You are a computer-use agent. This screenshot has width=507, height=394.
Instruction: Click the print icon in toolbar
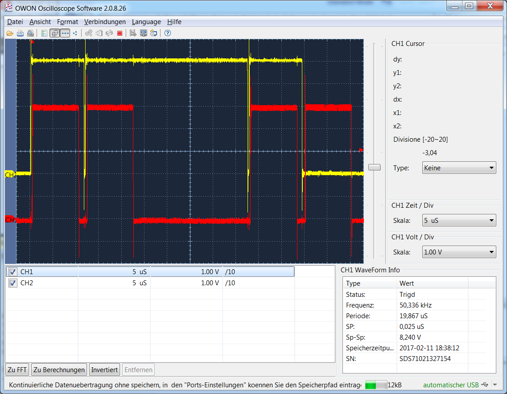[21, 33]
